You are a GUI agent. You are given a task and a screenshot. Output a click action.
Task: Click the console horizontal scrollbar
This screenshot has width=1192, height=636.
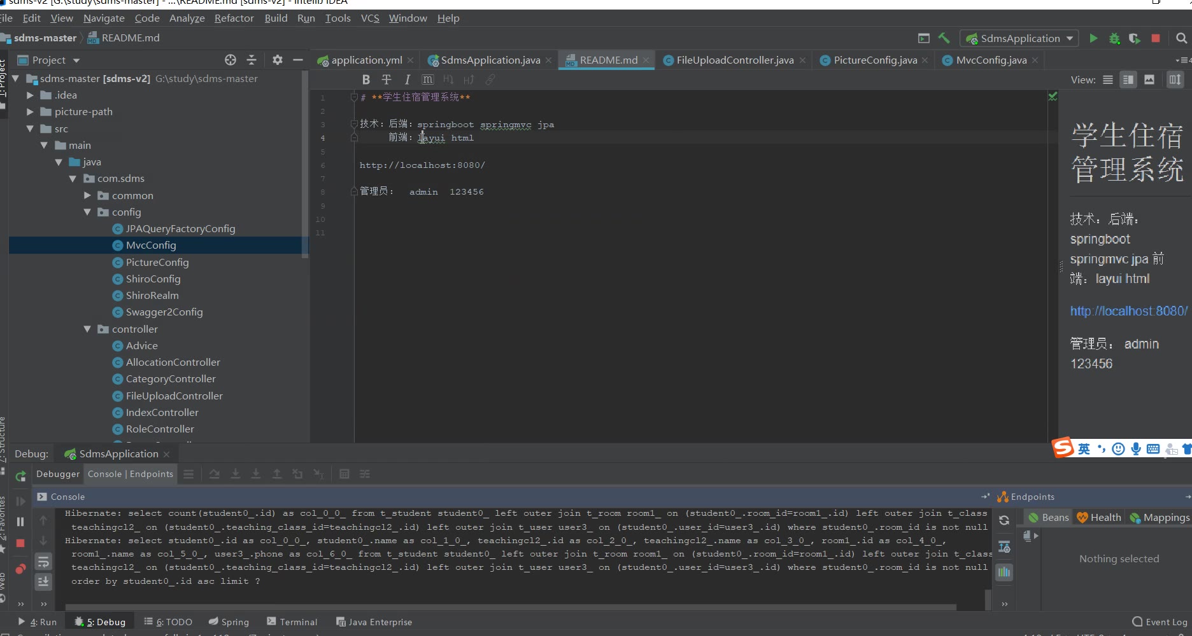[511, 607]
